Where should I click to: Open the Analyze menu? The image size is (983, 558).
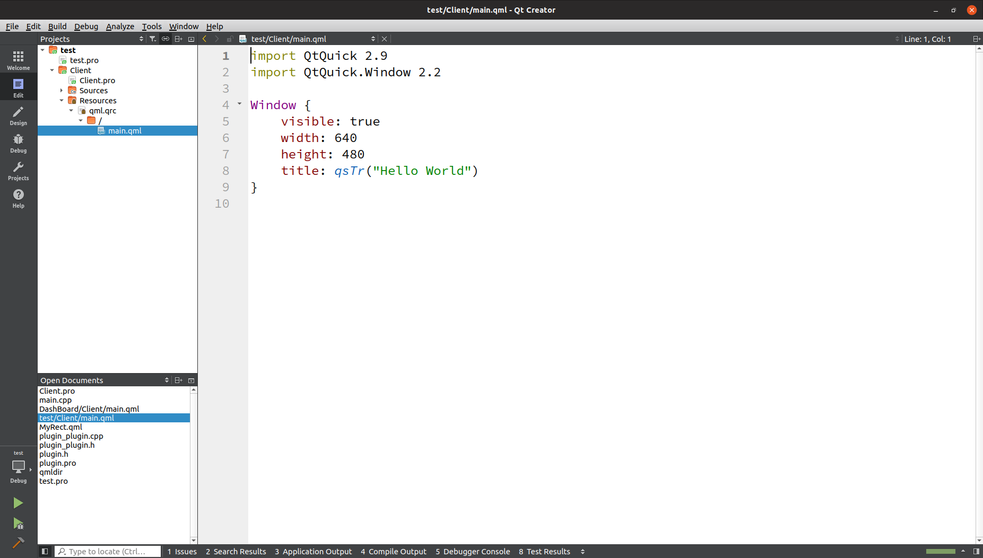pyautogui.click(x=120, y=26)
